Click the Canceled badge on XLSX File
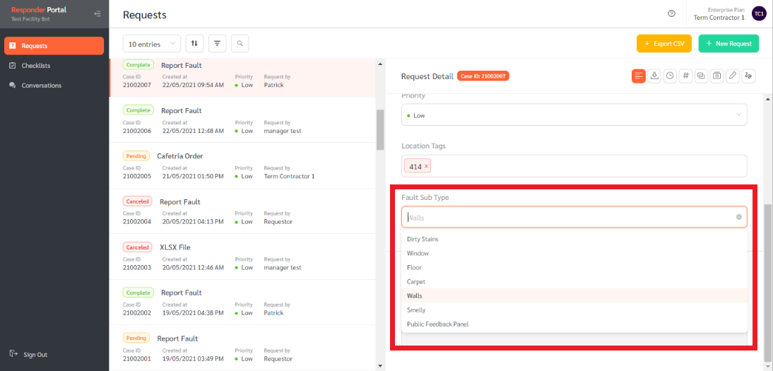 point(137,247)
